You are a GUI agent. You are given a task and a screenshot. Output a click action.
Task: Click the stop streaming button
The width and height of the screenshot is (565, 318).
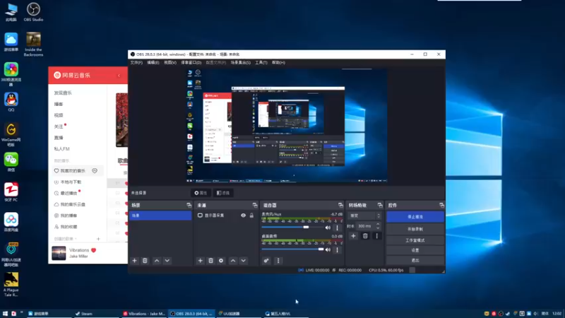tap(415, 217)
